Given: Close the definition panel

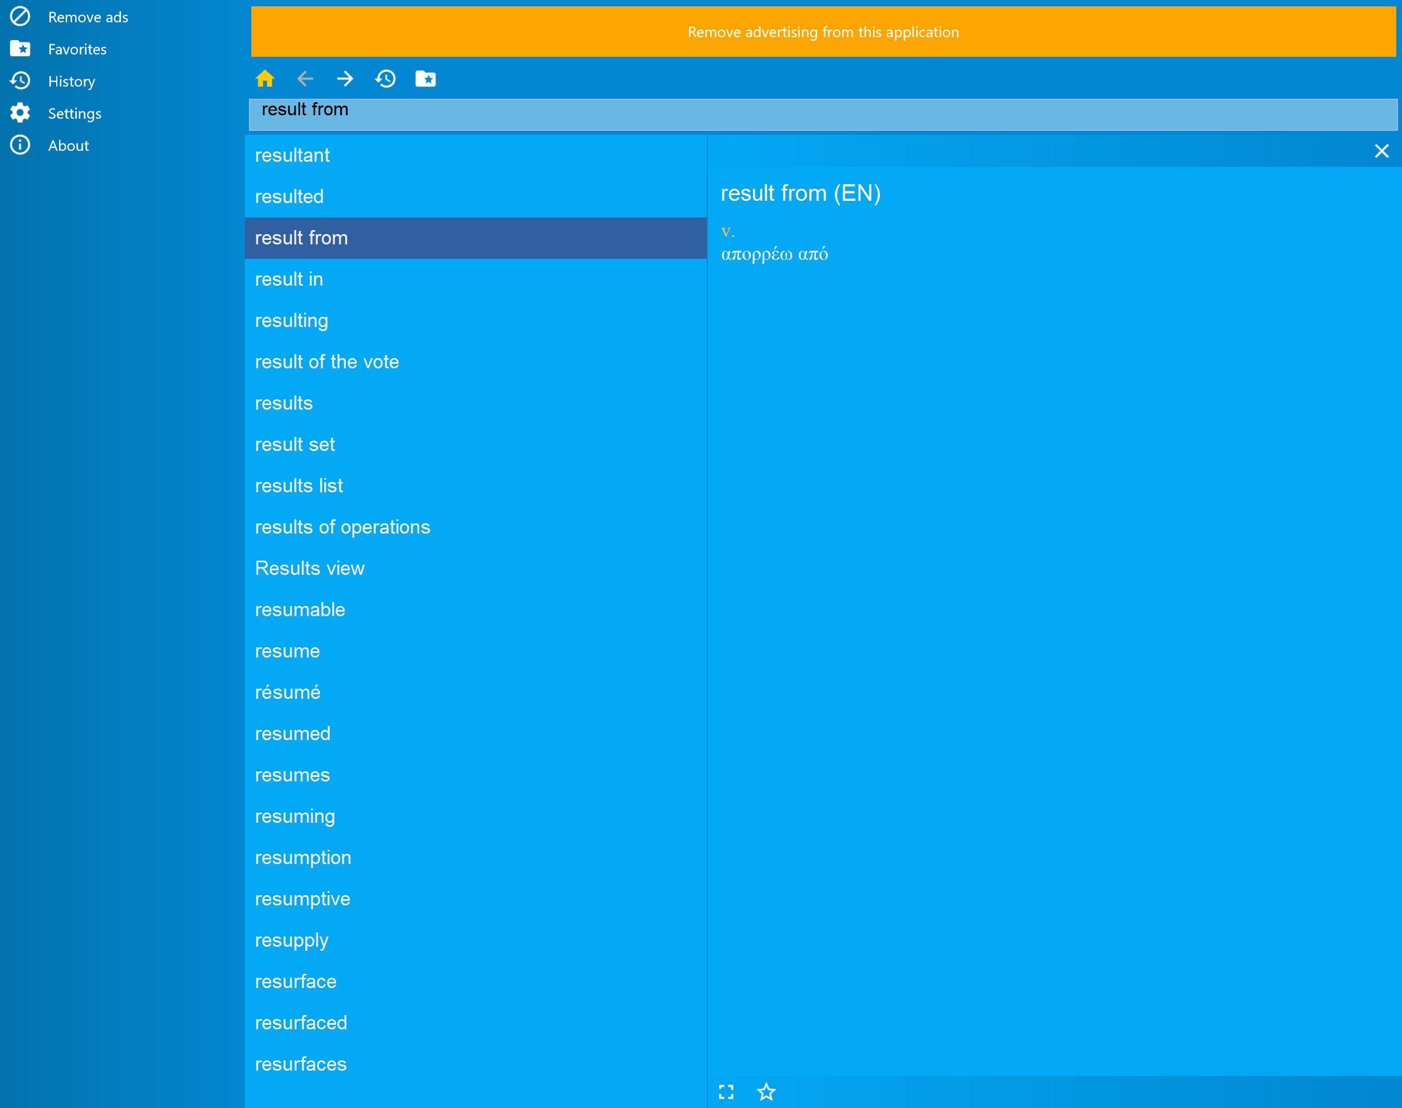Looking at the screenshot, I should 1381,151.
